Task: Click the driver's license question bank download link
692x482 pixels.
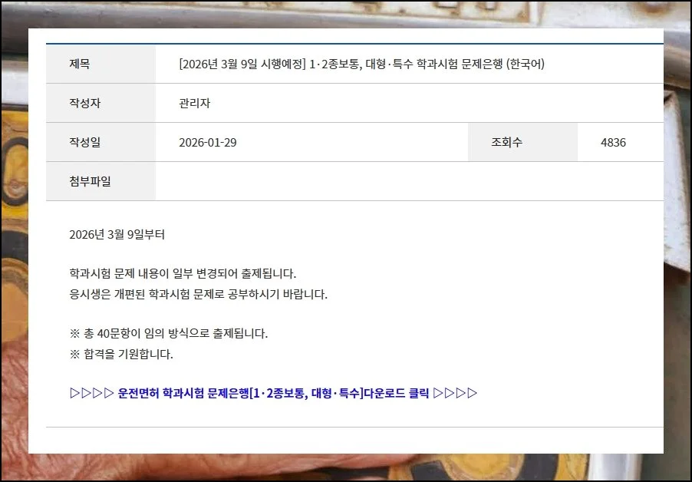Action: 272,394
